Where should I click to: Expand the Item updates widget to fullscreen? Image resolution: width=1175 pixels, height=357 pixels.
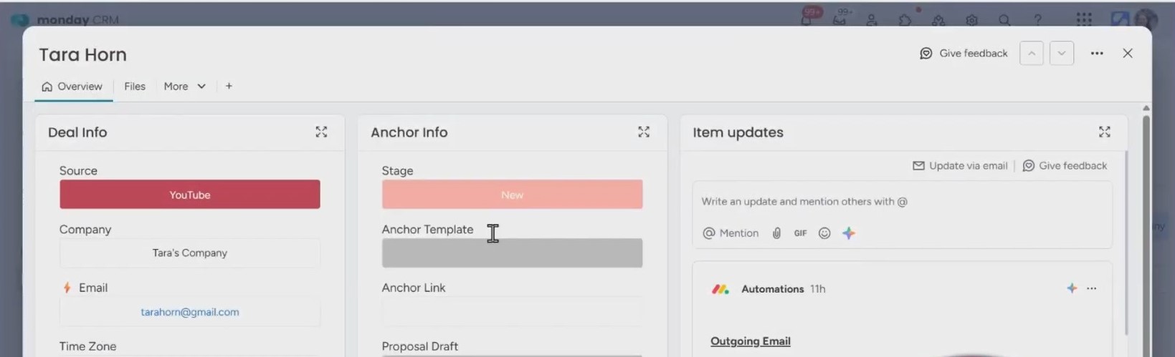[x=1104, y=132]
